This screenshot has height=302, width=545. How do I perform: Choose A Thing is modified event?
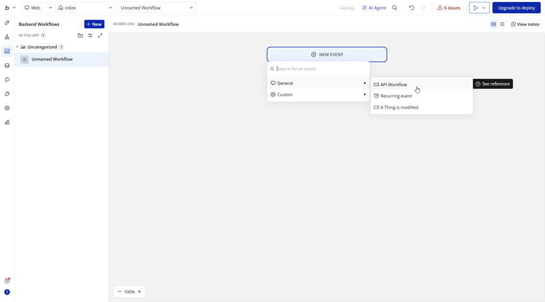click(x=422, y=107)
